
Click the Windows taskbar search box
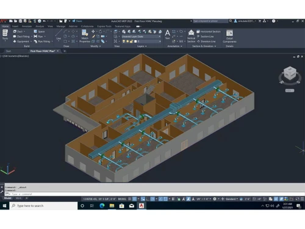point(43,206)
